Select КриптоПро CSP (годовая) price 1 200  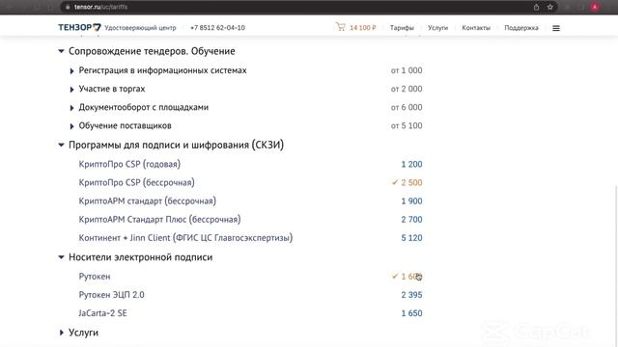point(411,164)
